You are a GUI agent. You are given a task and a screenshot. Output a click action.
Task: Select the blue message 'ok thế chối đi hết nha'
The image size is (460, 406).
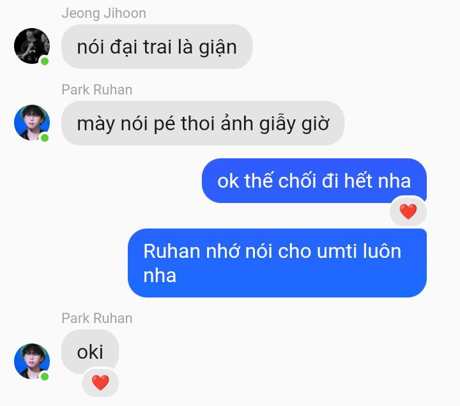314,181
